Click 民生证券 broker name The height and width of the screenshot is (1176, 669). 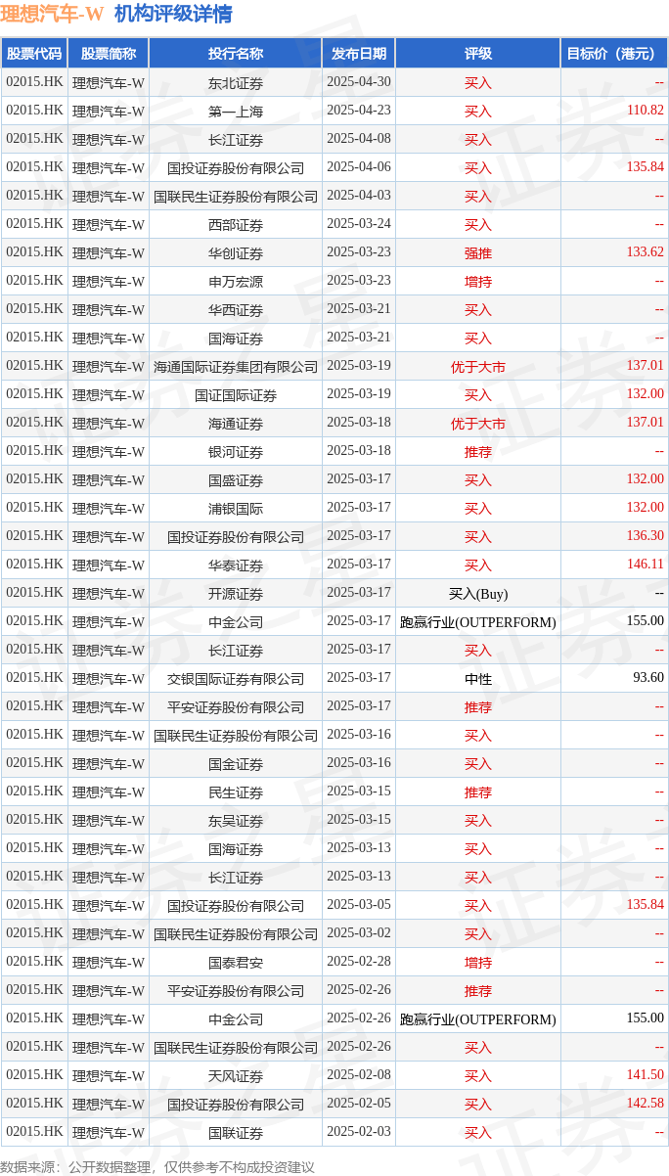236,792
